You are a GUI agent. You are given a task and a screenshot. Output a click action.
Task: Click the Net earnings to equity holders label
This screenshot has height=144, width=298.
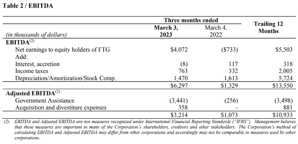[62, 50]
